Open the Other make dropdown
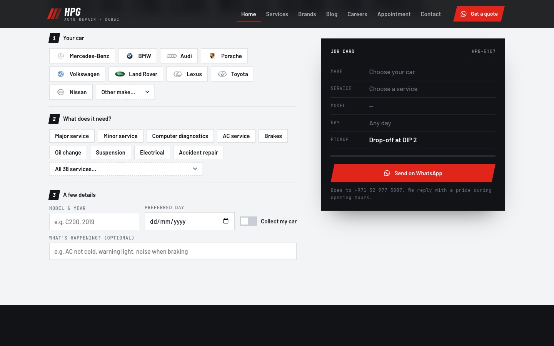The image size is (554, 346). point(125,92)
